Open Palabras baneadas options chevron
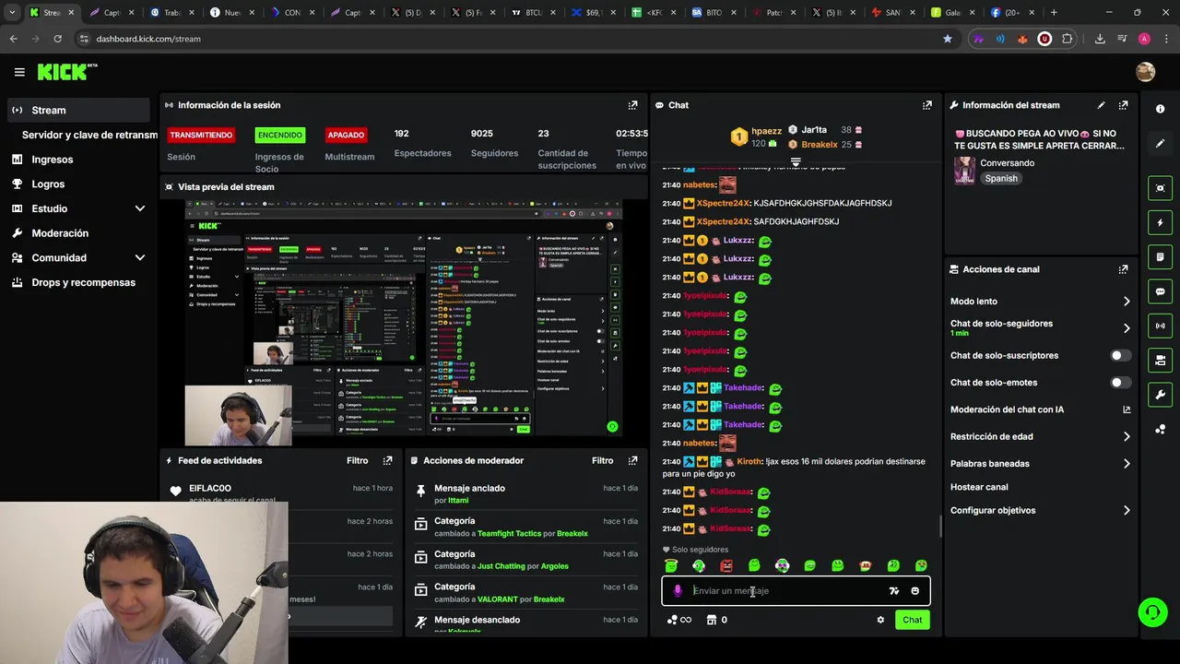 1126,464
